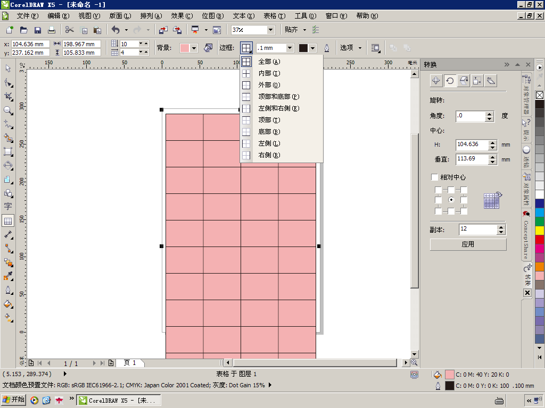Check the bottom-left anchor point box
Screen dimensions: 545x408
(x=439, y=211)
